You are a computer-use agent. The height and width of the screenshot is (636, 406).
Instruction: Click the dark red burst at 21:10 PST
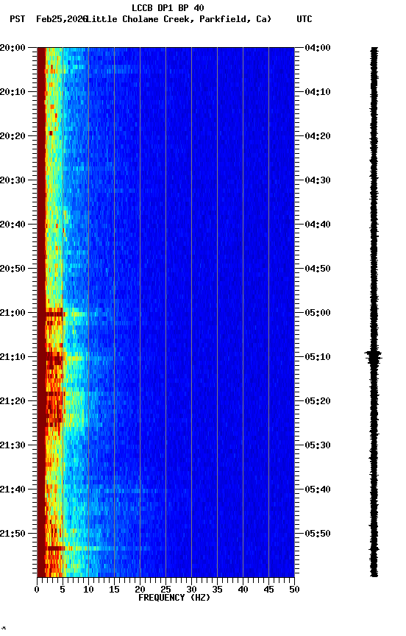pyautogui.click(x=54, y=358)
